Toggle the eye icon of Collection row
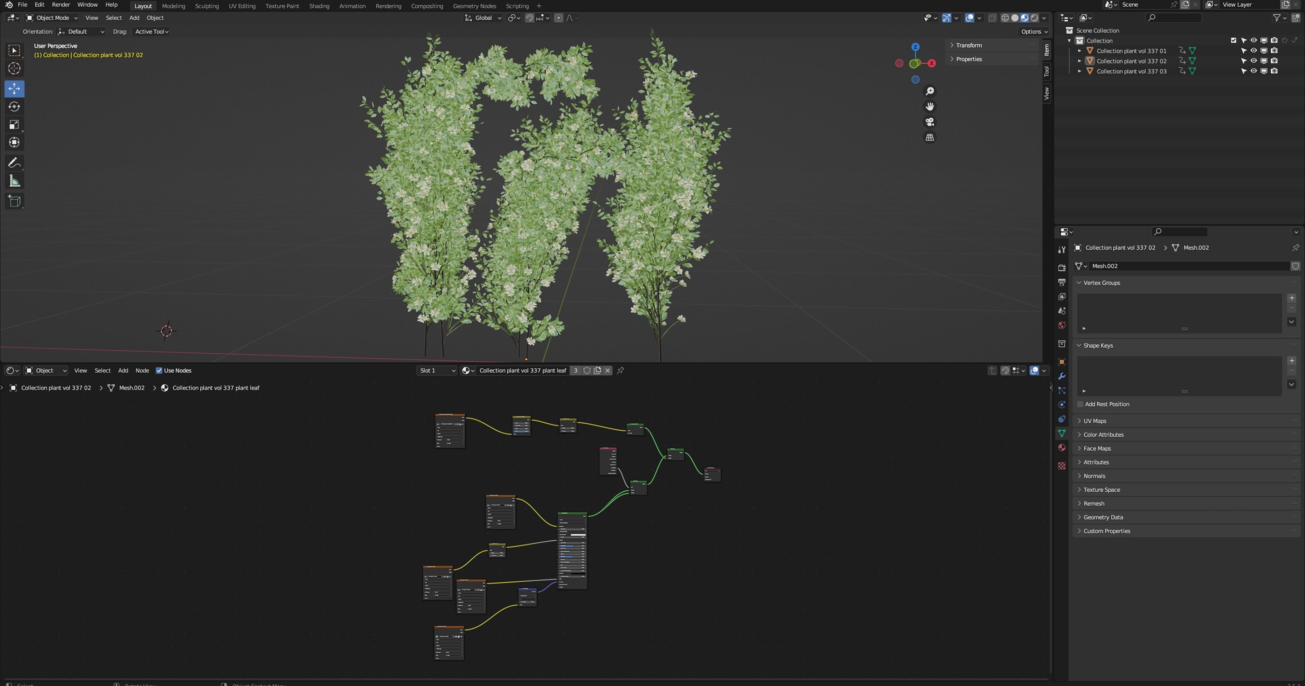The width and height of the screenshot is (1305, 686). click(x=1253, y=40)
